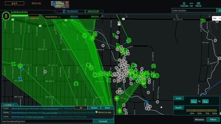Open the minimum level L0 dropdown
Screen dimensions: 221x124
[194, 101]
